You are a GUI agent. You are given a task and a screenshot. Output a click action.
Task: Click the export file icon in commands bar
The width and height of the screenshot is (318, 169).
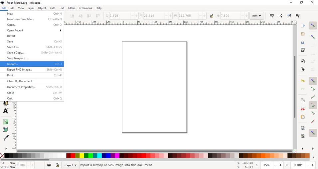303,69
